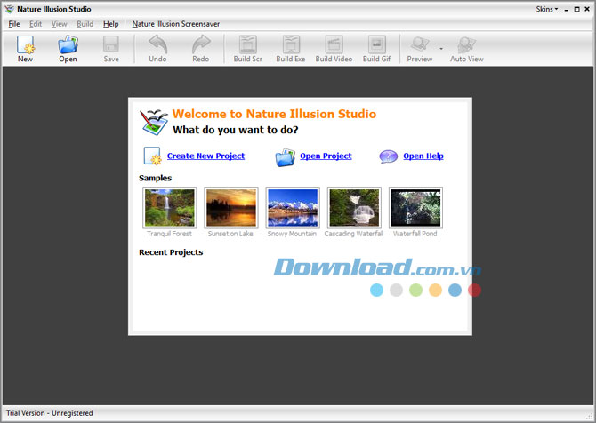
Task: Open the Skins dropdown menu
Action: point(547,9)
